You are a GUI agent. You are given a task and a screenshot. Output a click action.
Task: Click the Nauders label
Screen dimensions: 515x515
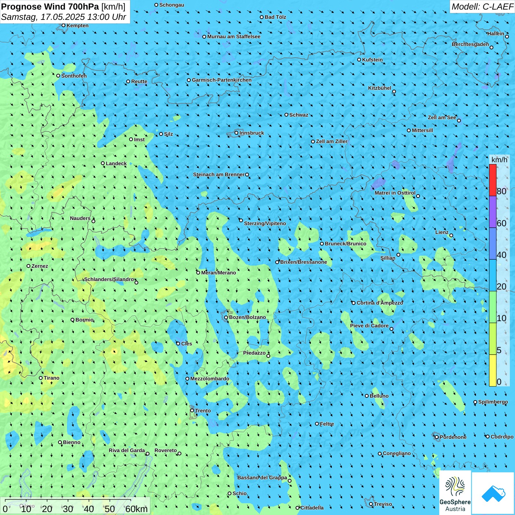coord(80,218)
